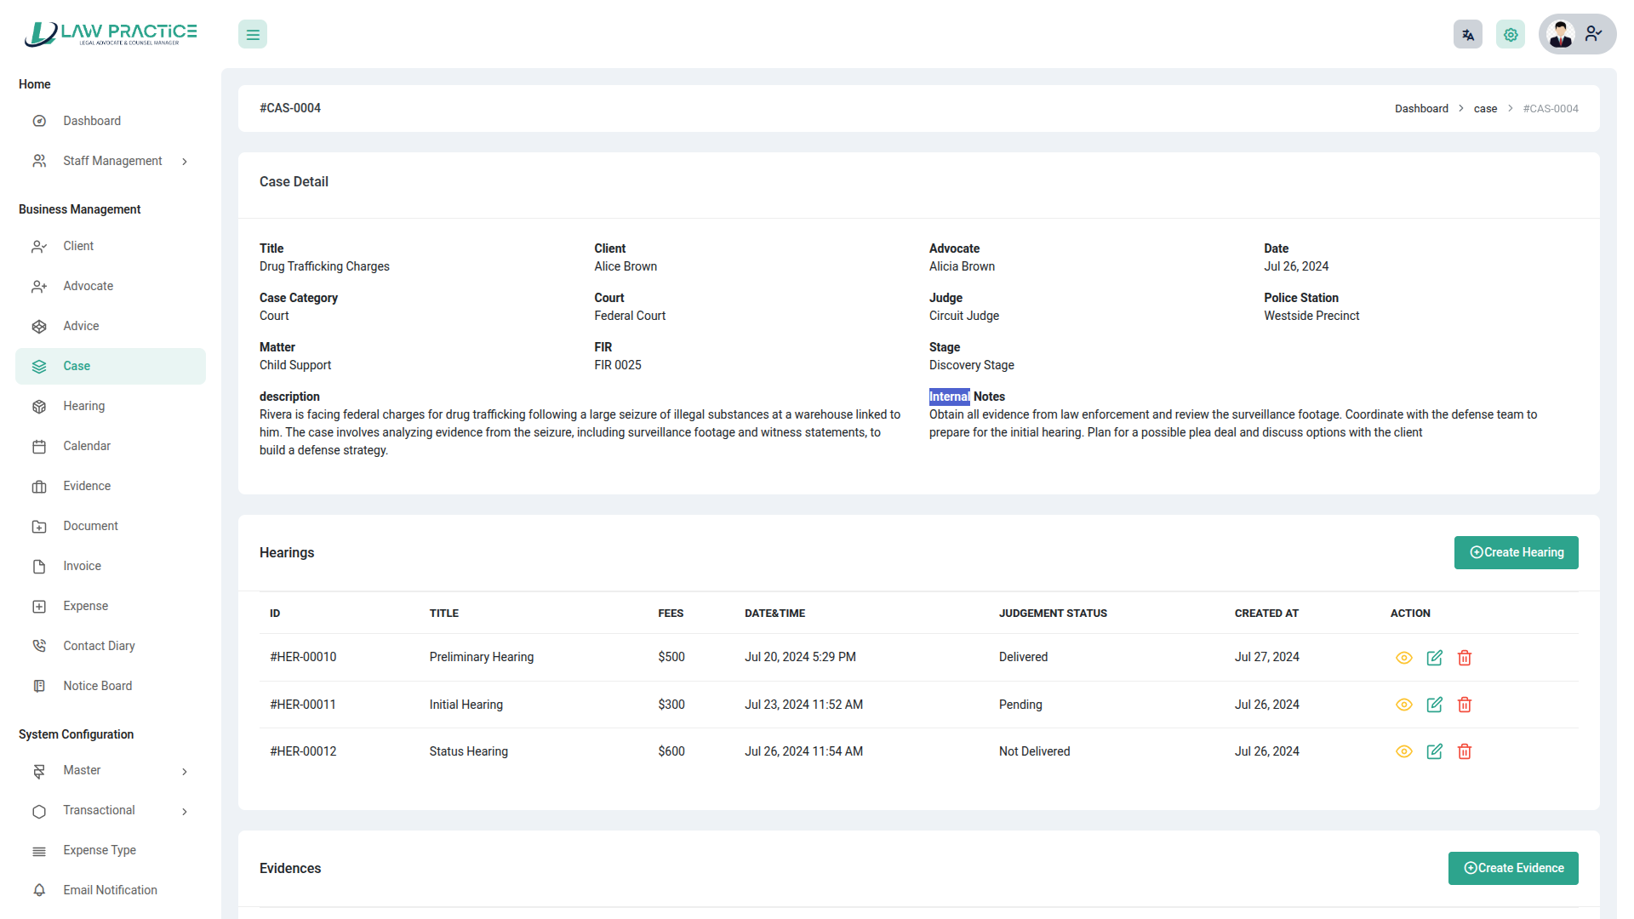Image resolution: width=1634 pixels, height=919 pixels.
Task: Delete hearing #HER-00012
Action: (1465, 751)
